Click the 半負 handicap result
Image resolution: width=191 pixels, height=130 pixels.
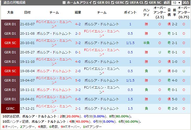click(146, 43)
